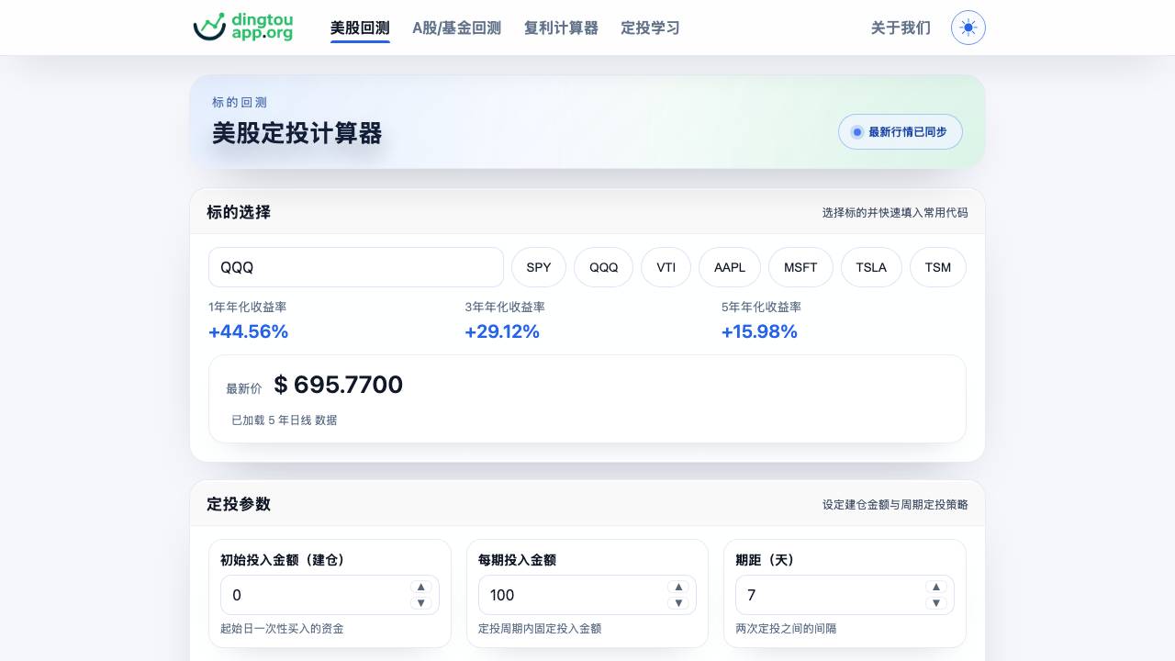This screenshot has width=1175, height=661.
Task: Click the 定投参数 section heading
Action: point(239,504)
